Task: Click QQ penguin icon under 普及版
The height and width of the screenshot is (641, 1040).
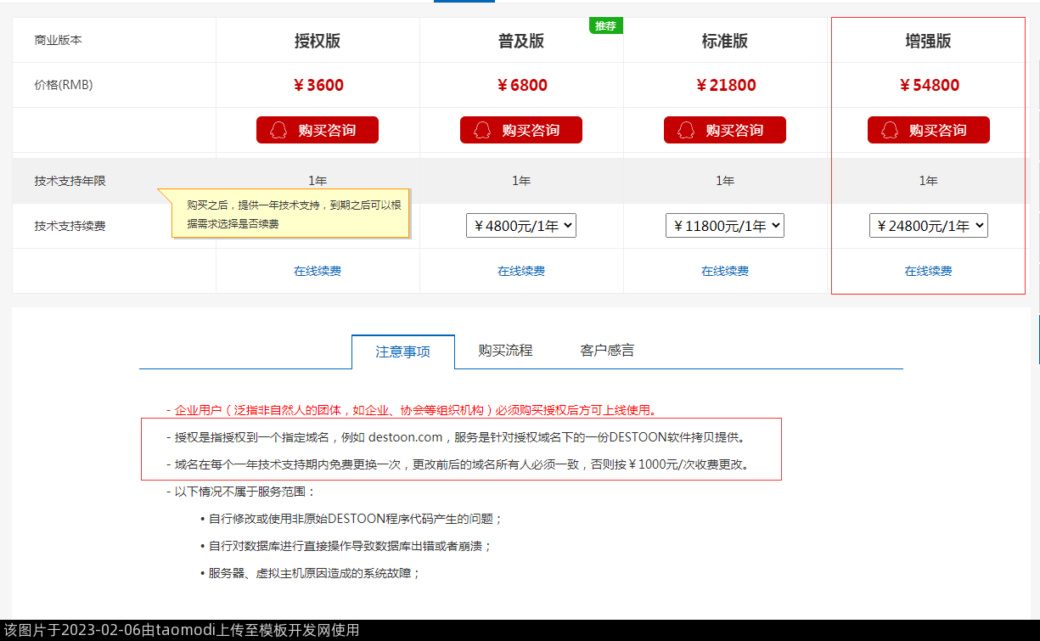Action: click(x=482, y=130)
